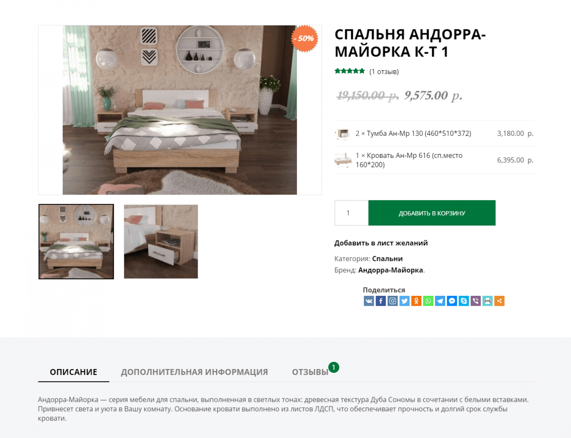Tweet this product via Twitter icon

click(x=404, y=301)
